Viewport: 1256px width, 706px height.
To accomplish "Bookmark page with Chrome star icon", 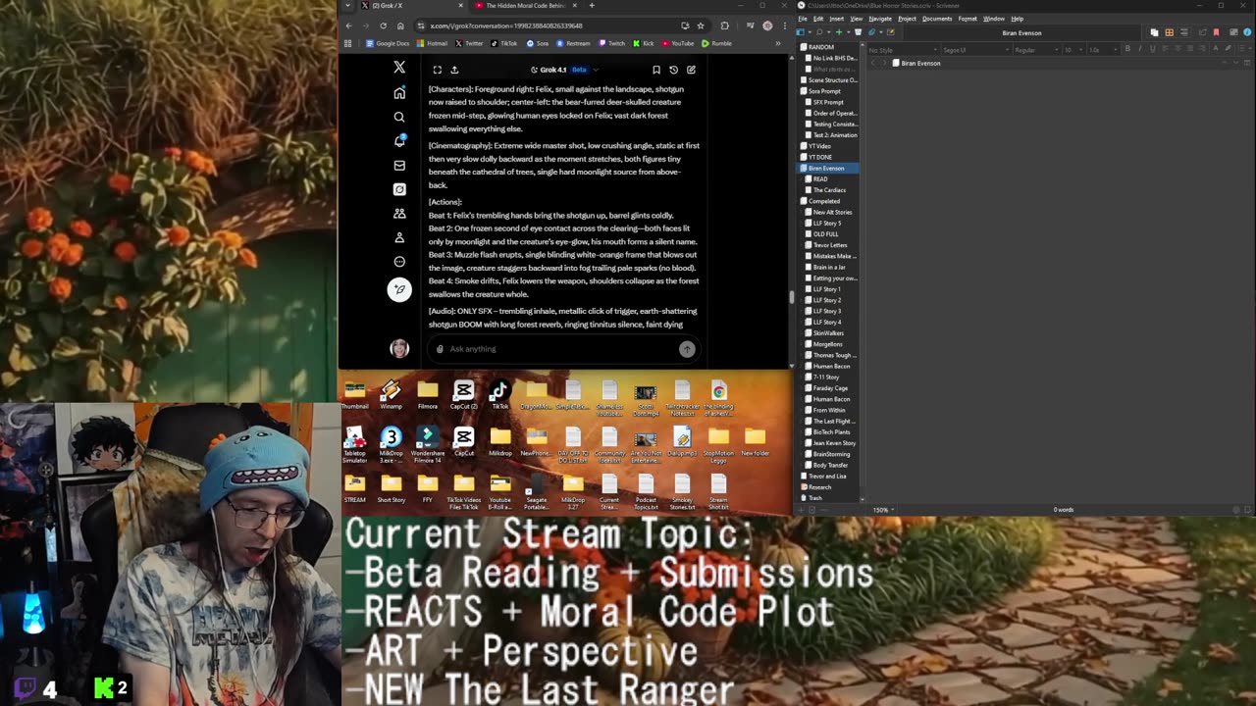I will [x=700, y=25].
